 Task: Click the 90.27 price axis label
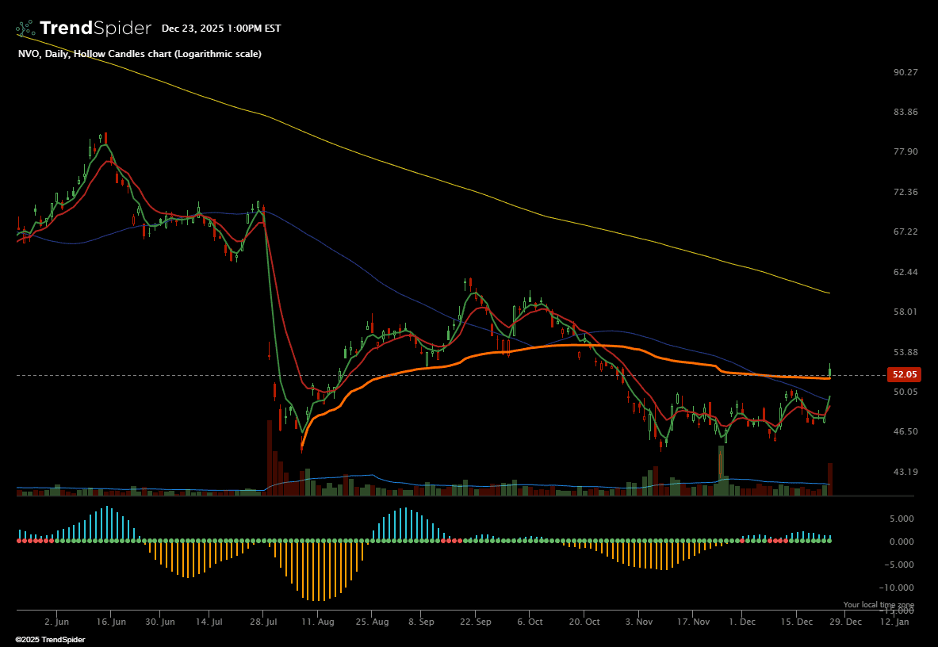(905, 72)
